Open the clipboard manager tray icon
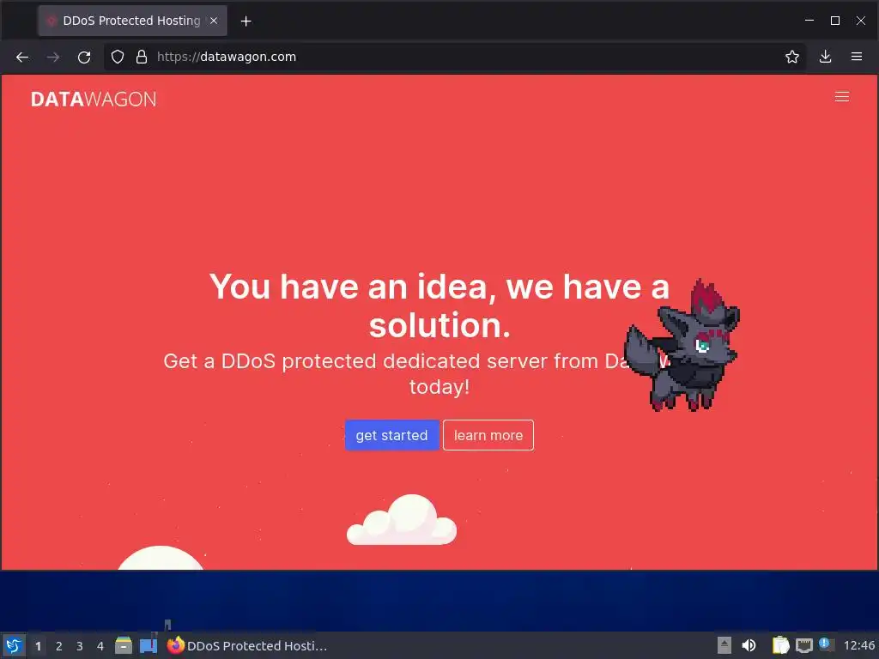 780,645
